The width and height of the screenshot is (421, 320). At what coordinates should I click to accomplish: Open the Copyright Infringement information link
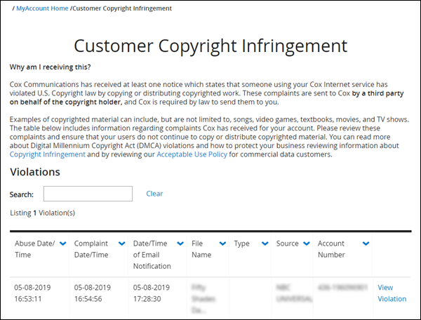coord(48,154)
